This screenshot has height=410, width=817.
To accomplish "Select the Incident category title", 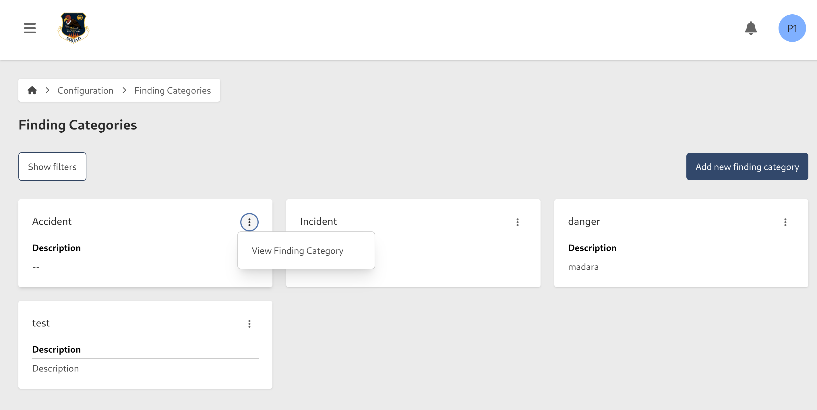I will coord(318,221).
